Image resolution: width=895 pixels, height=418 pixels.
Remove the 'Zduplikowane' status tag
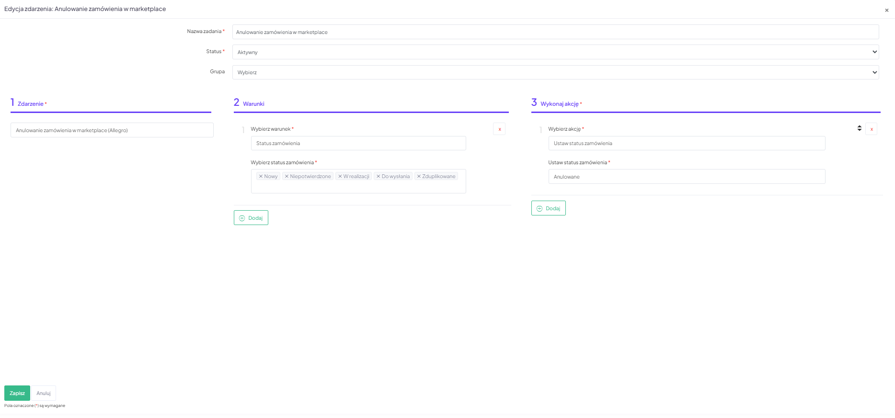419,177
